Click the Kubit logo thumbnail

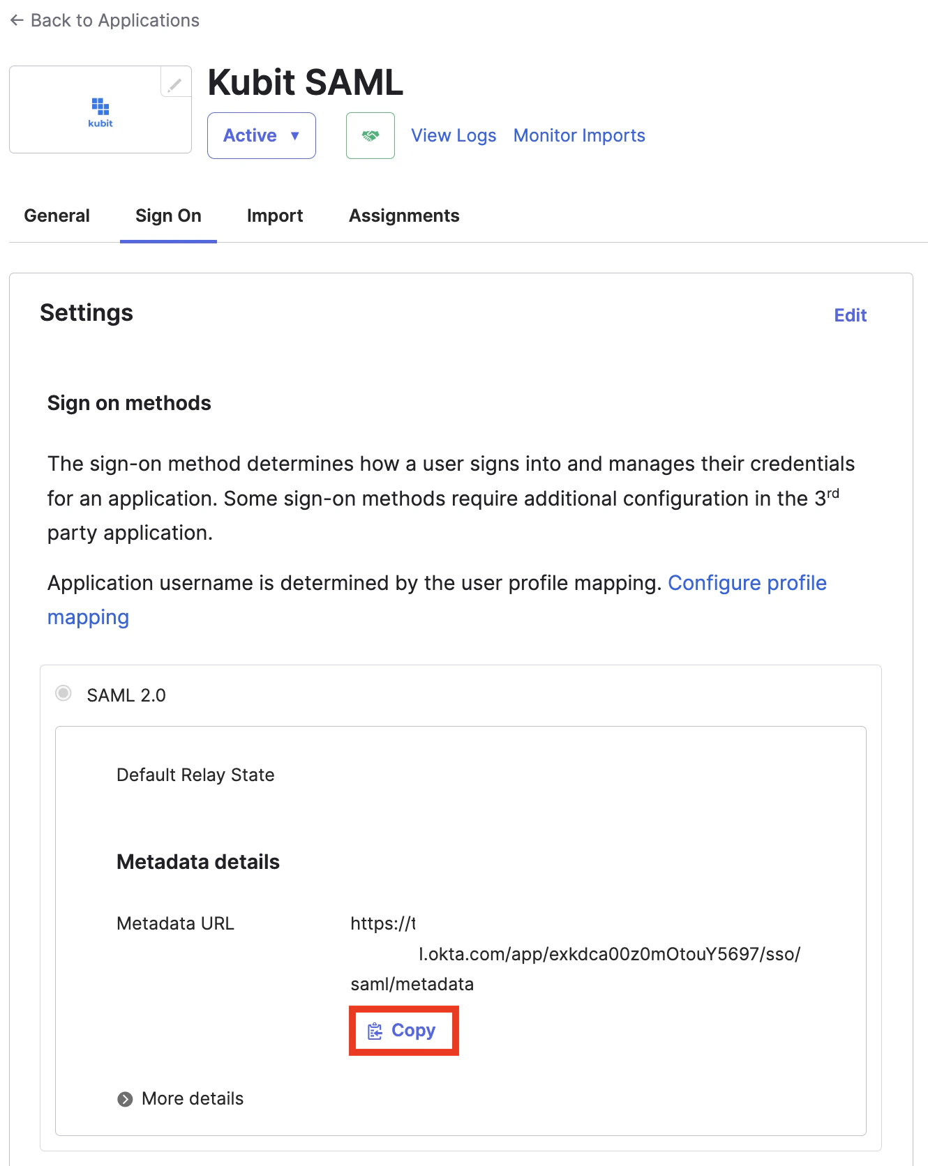click(100, 112)
